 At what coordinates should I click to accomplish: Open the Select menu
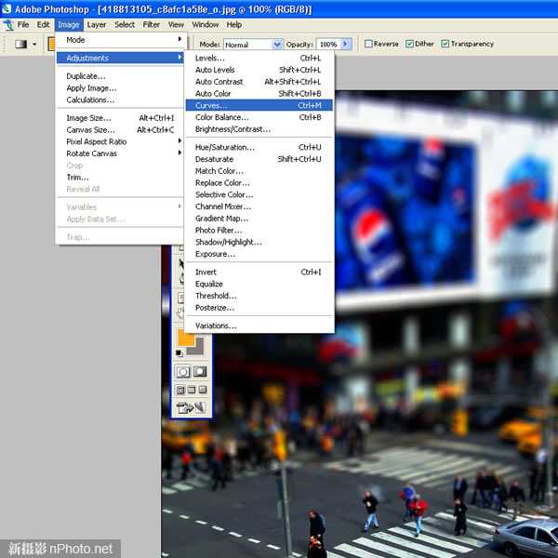tap(125, 25)
